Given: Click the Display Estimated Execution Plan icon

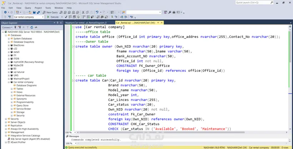Looking at the screenshot, I should [x=70, y=17].
